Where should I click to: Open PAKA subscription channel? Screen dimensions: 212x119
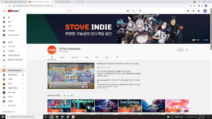(x=12, y=84)
